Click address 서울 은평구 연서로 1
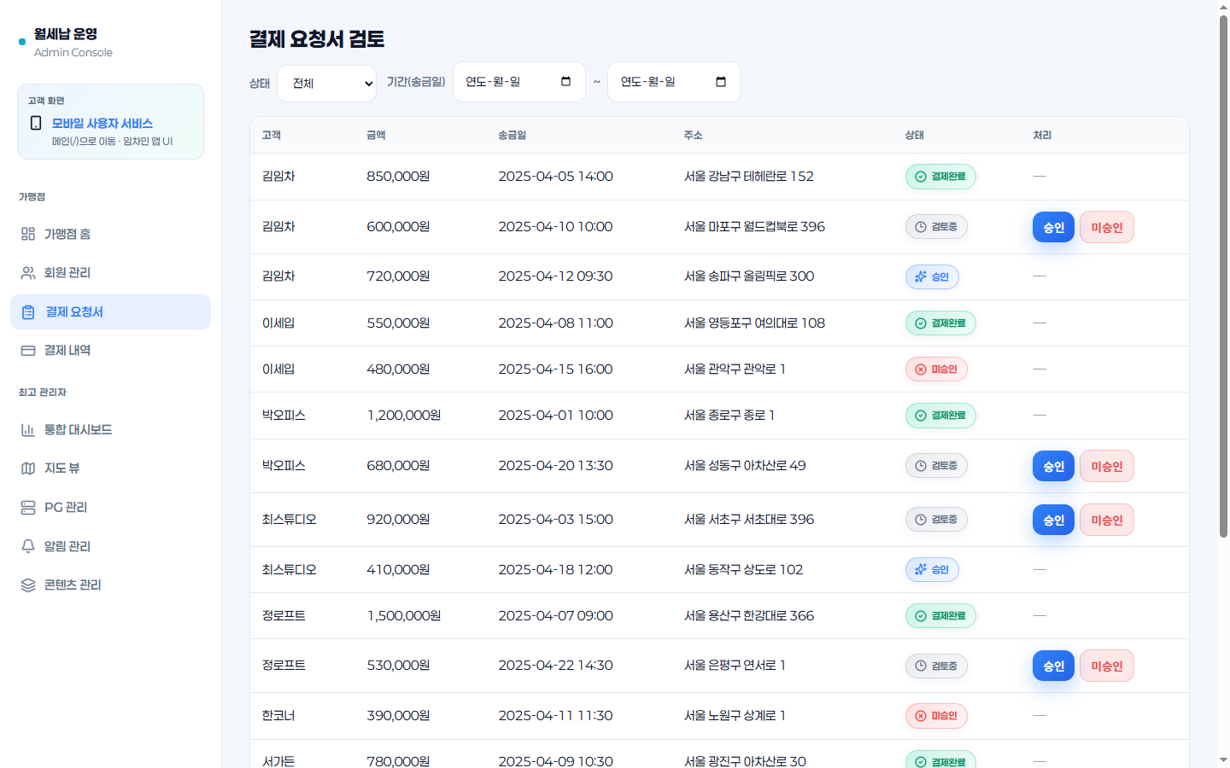This screenshot has height=768, width=1230. (735, 666)
